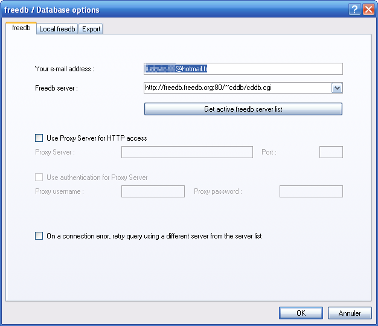The width and height of the screenshot is (378, 326).
Task: Select the freedb tab
Action: [21, 28]
